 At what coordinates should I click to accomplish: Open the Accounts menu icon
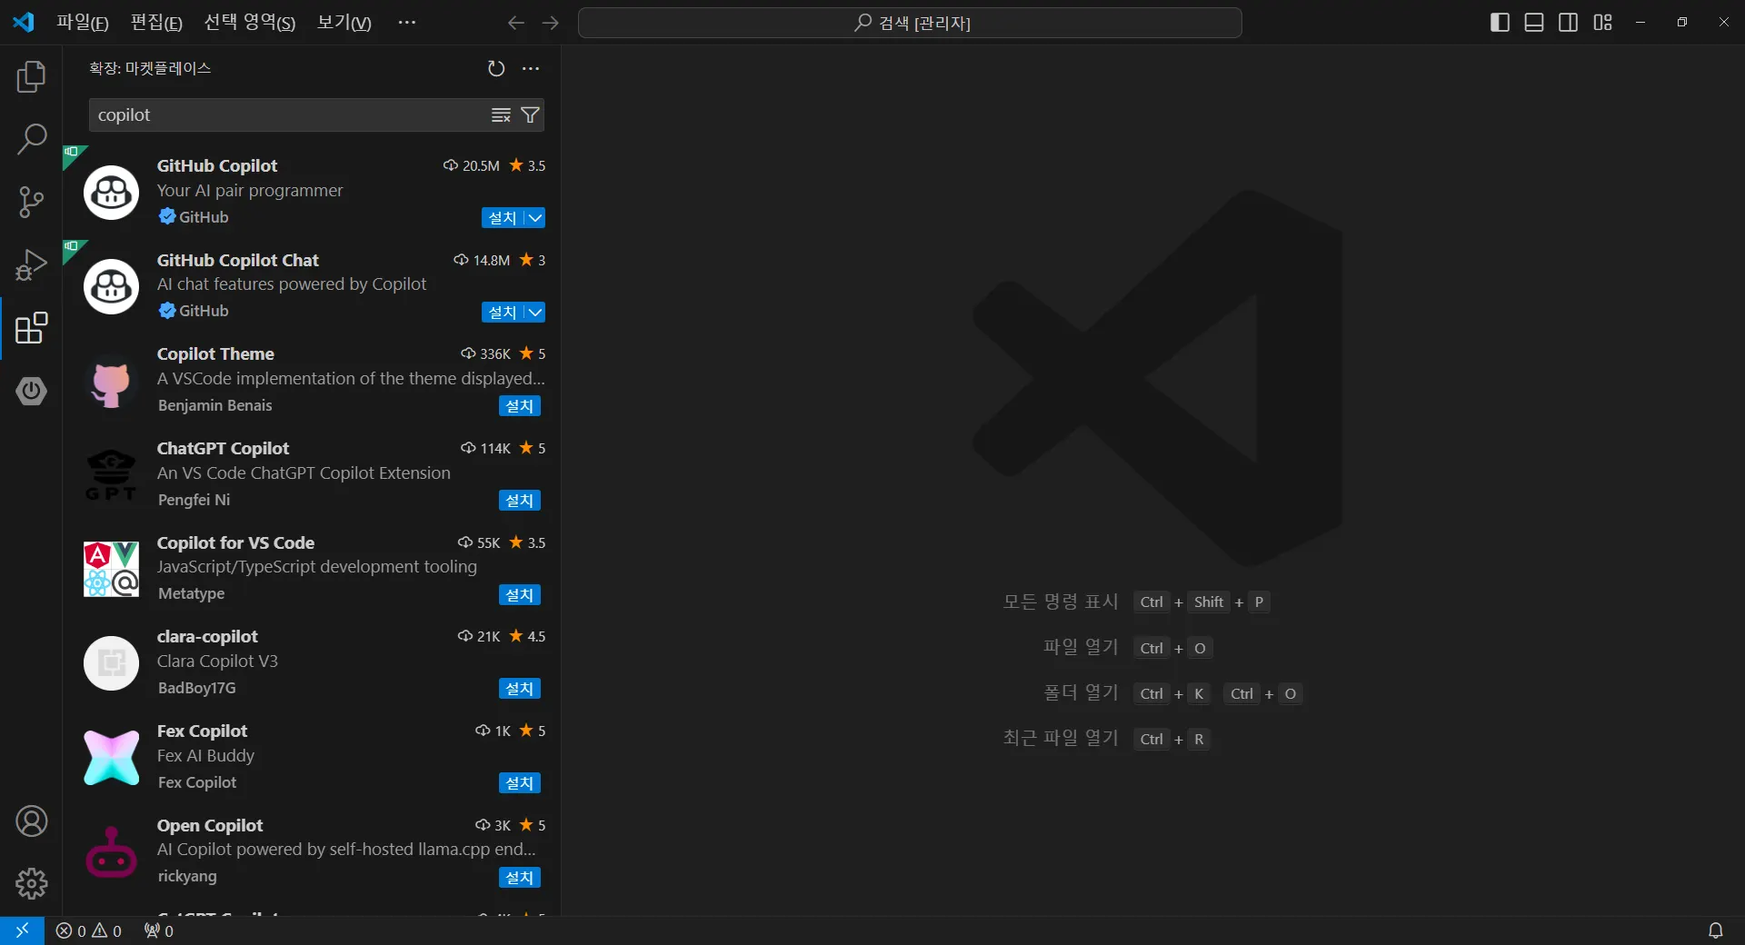(x=31, y=821)
